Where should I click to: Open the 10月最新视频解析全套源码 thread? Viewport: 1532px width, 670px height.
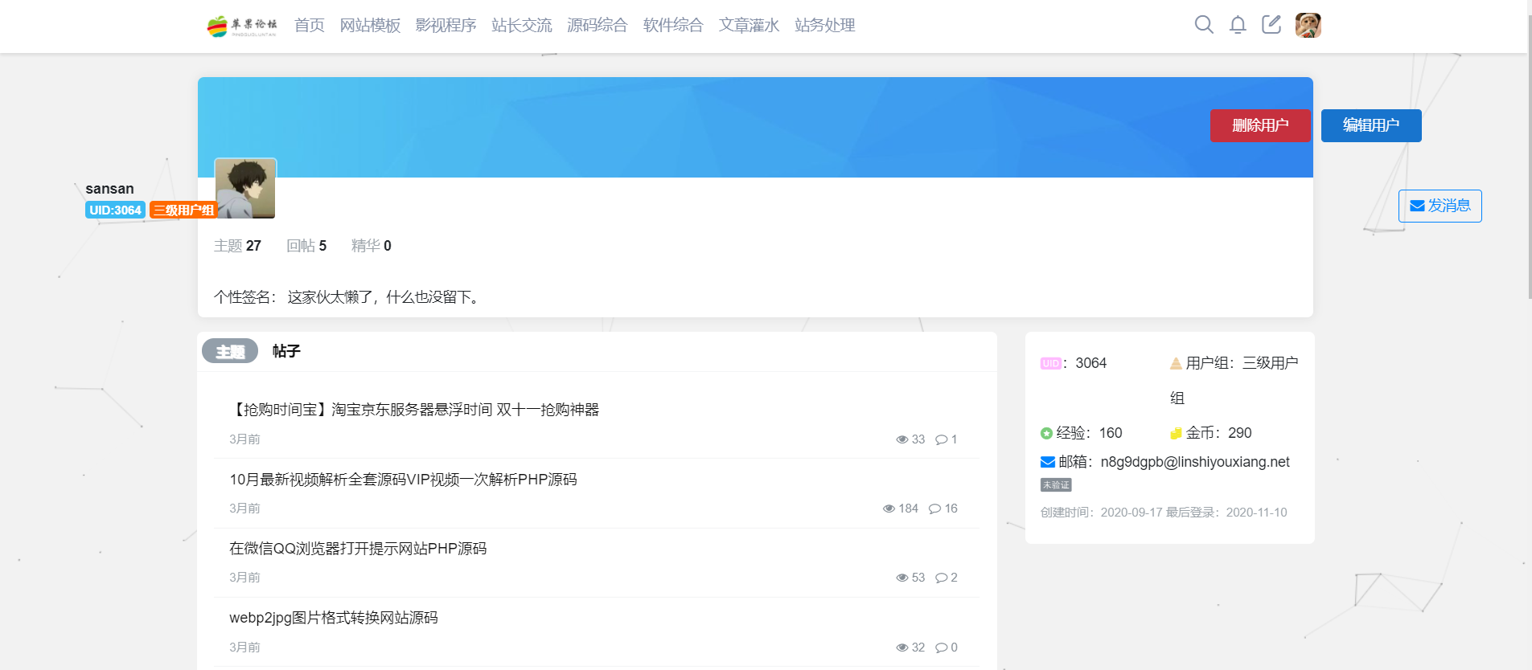(403, 480)
